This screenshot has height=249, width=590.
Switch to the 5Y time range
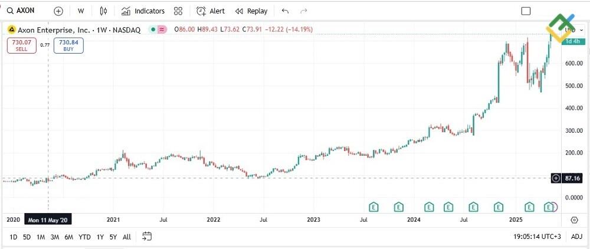(x=113, y=237)
